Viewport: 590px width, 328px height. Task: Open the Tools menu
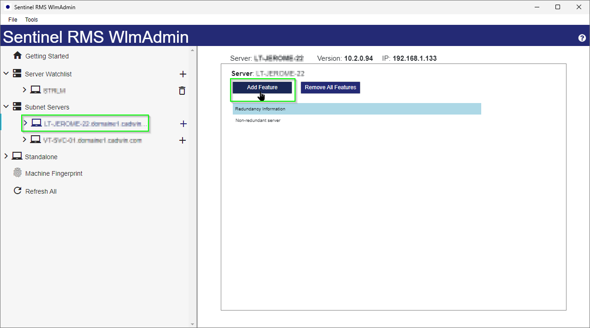tap(31, 20)
